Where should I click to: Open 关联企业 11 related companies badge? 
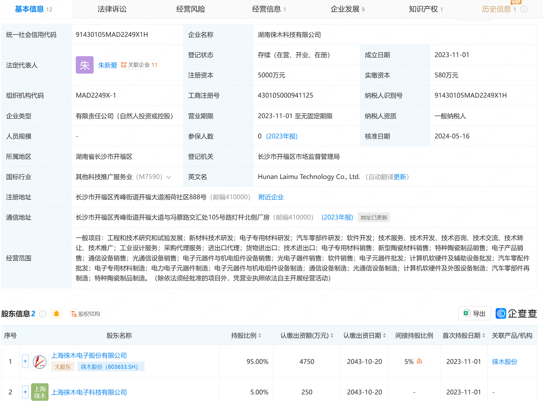[139, 65]
